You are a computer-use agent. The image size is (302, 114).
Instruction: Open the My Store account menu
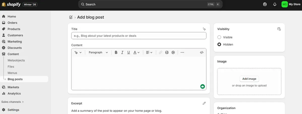pos(291,4)
